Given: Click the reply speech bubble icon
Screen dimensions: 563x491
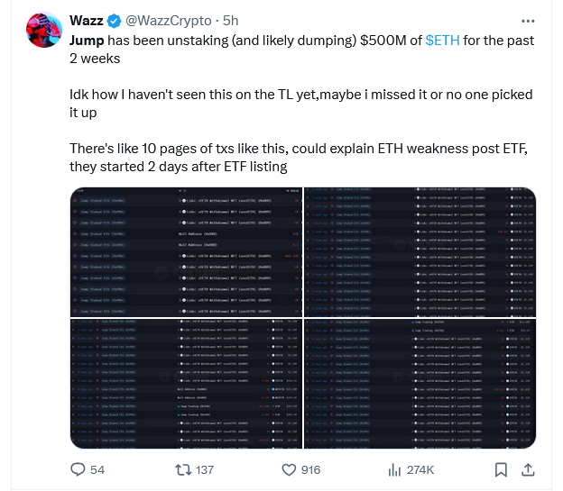Looking at the screenshot, I should (x=78, y=469).
